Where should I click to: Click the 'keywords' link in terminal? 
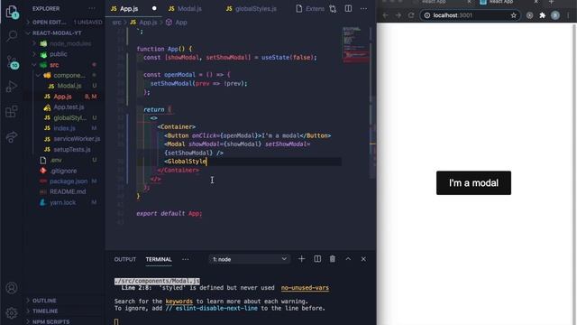[x=179, y=302]
